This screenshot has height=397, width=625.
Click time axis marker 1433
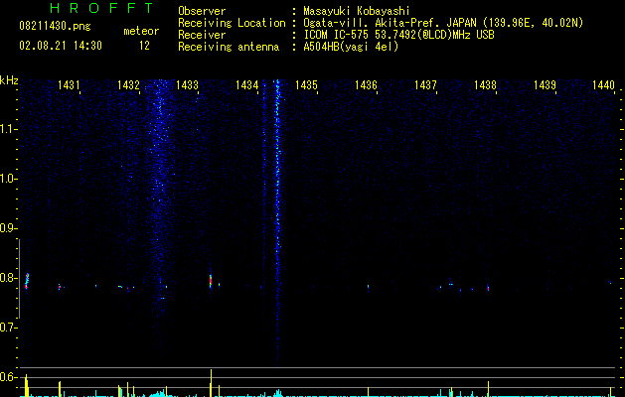188,85
